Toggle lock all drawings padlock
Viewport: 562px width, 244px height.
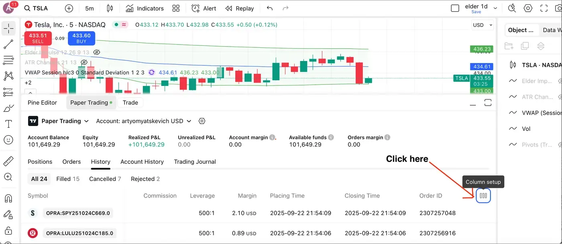[8, 230]
